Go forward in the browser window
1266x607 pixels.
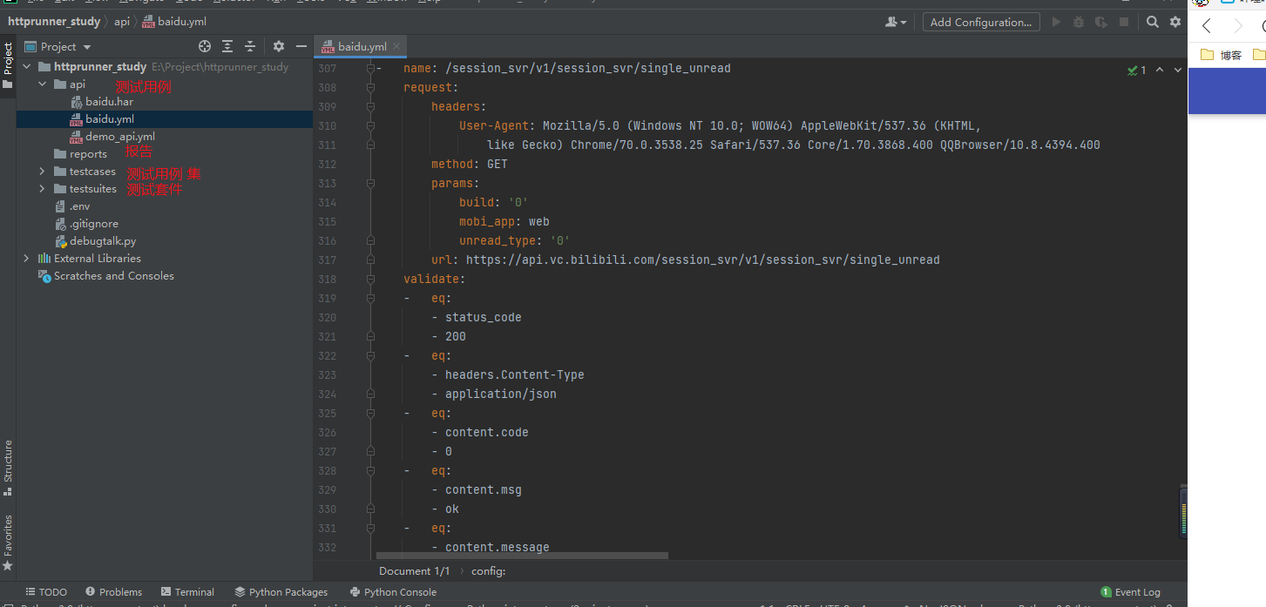coord(1238,26)
